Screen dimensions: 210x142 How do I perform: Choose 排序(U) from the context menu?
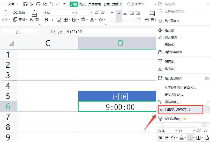click(x=183, y=69)
